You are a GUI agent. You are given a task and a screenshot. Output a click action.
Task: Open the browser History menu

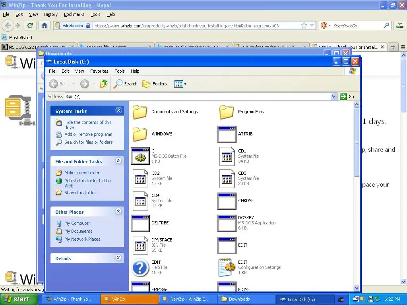point(51,14)
